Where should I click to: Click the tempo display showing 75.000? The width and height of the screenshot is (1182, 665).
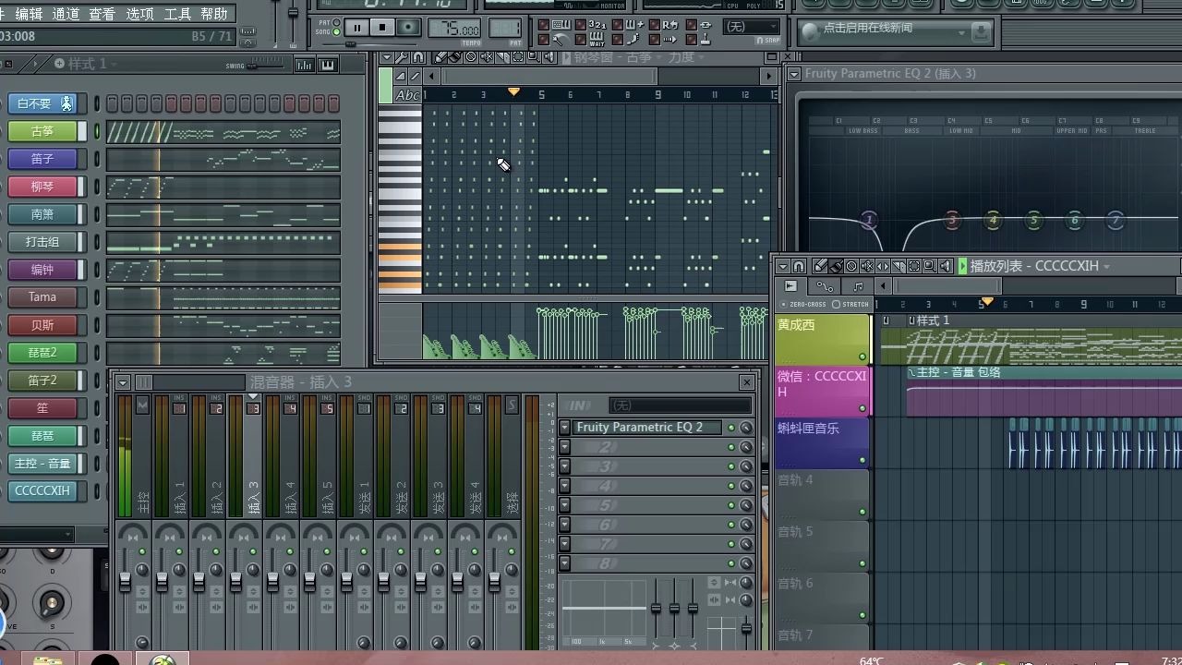point(455,29)
